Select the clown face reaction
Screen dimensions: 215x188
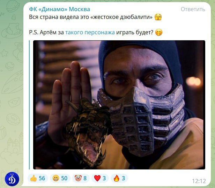coord(81,178)
